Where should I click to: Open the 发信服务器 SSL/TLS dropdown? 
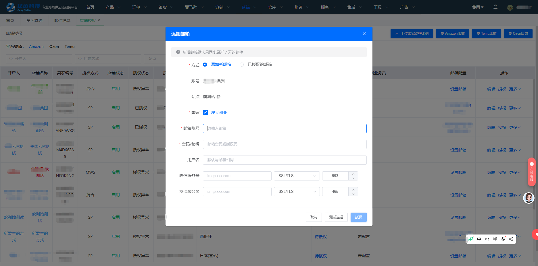297,192
